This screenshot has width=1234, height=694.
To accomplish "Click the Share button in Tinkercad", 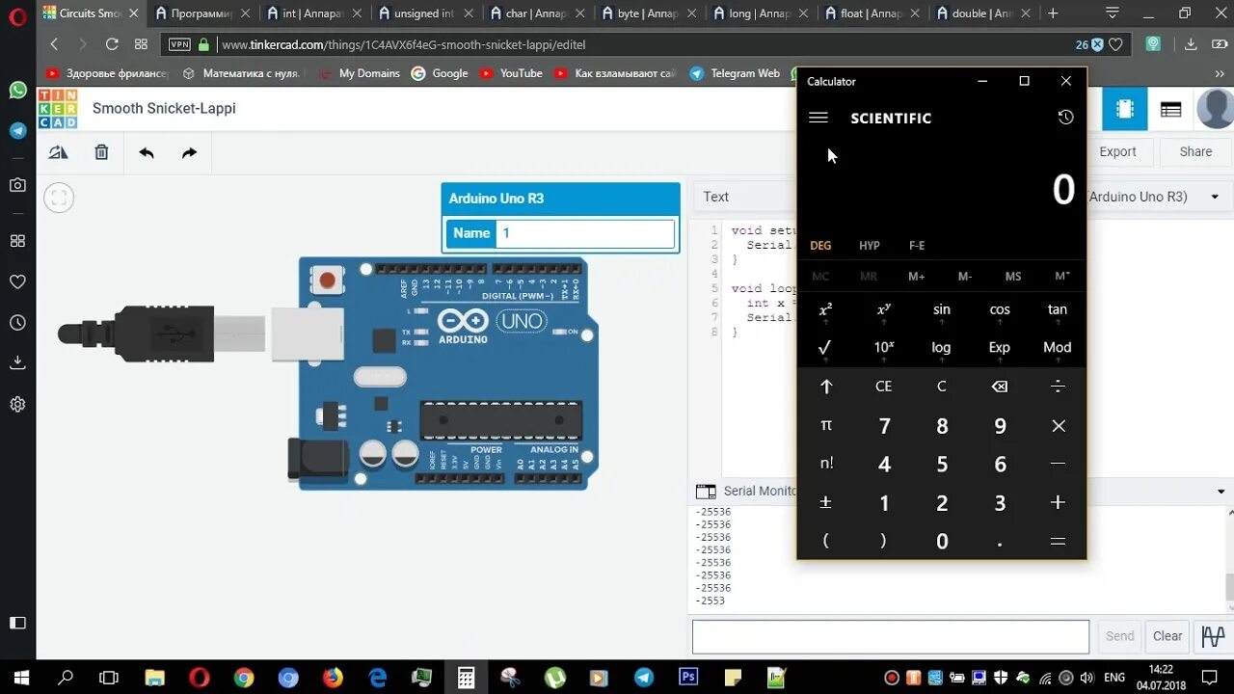I will tap(1195, 151).
